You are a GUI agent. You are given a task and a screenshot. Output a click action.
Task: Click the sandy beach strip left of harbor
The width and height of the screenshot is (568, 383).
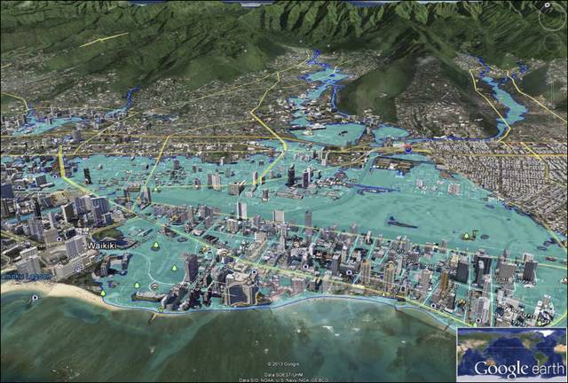point(62,293)
